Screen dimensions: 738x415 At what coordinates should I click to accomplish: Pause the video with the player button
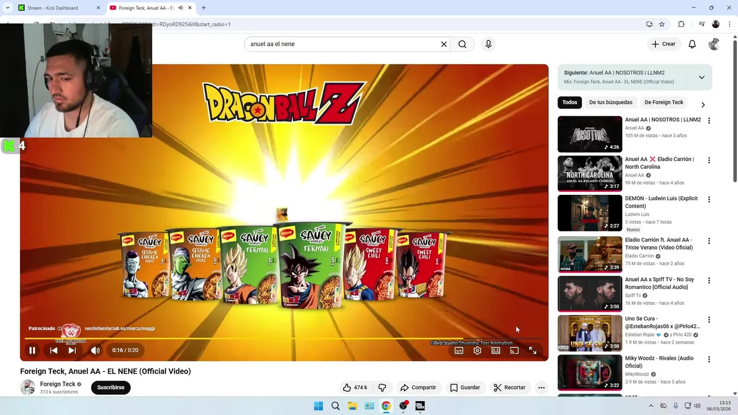click(x=32, y=350)
